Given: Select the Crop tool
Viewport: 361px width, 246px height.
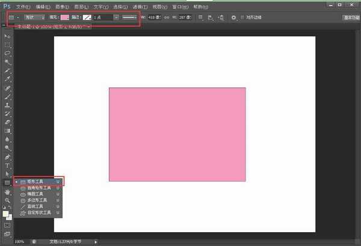Looking at the screenshot, I should pos(8,70).
